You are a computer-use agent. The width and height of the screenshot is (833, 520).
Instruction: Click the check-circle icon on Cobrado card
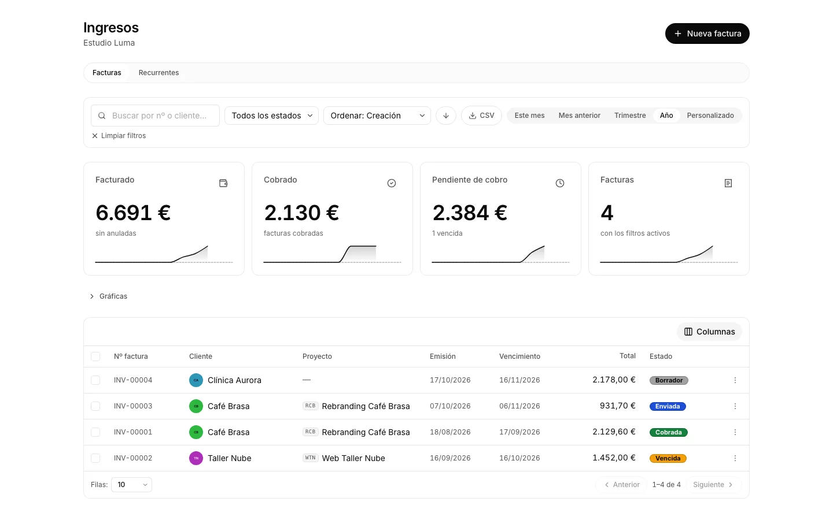tap(392, 183)
